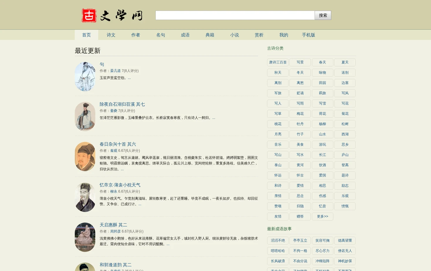Open poem 忆帝京·薄衾小枕天气

pos(120,185)
